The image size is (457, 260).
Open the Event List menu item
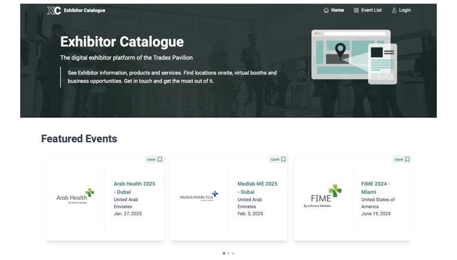pyautogui.click(x=371, y=10)
